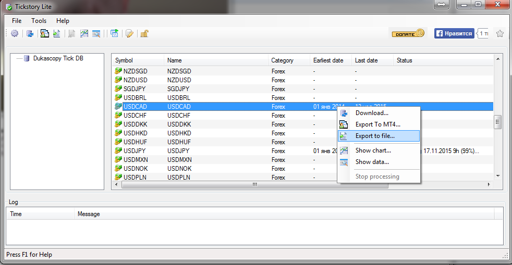Click the horizontal scroll right arrow
This screenshot has width=512, height=265.
pos(489,184)
